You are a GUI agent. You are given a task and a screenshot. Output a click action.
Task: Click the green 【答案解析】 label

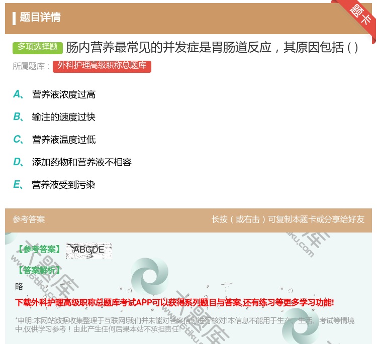(38, 270)
